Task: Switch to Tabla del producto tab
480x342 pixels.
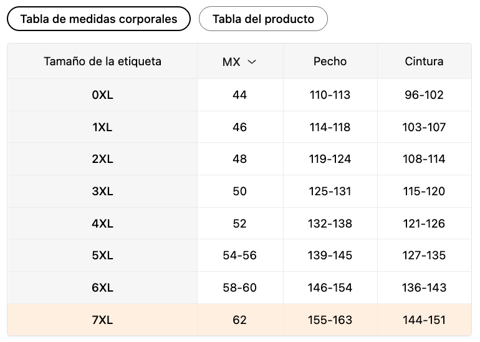Action: coord(263,19)
